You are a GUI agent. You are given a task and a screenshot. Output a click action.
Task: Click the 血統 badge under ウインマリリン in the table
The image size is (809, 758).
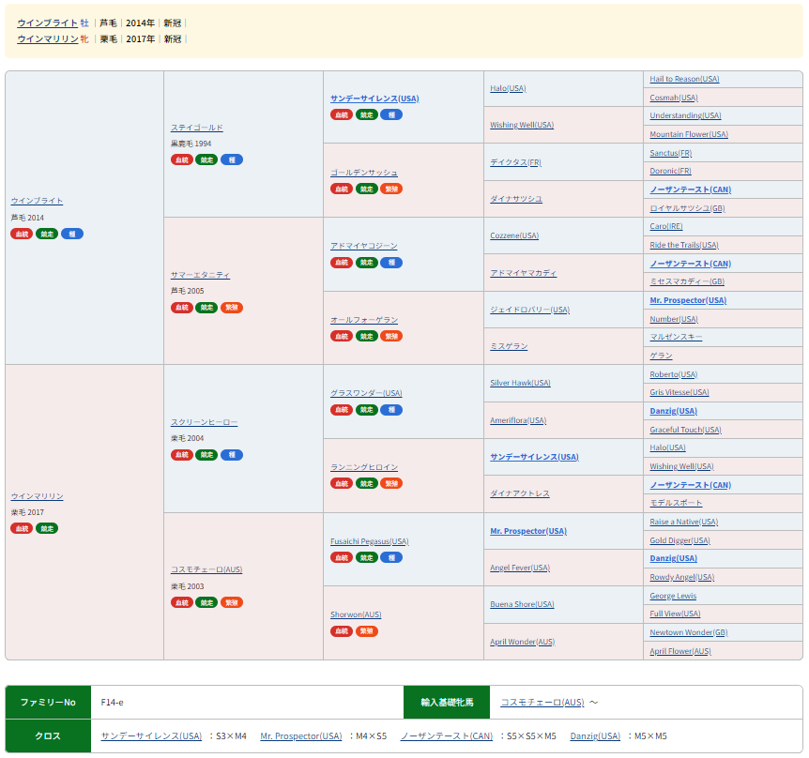22,528
